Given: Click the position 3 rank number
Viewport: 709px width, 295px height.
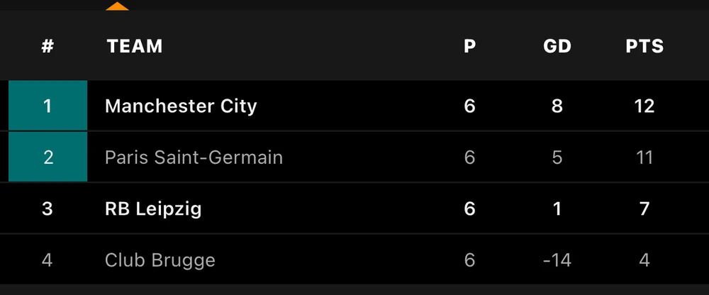Looking at the screenshot, I should pos(48,209).
